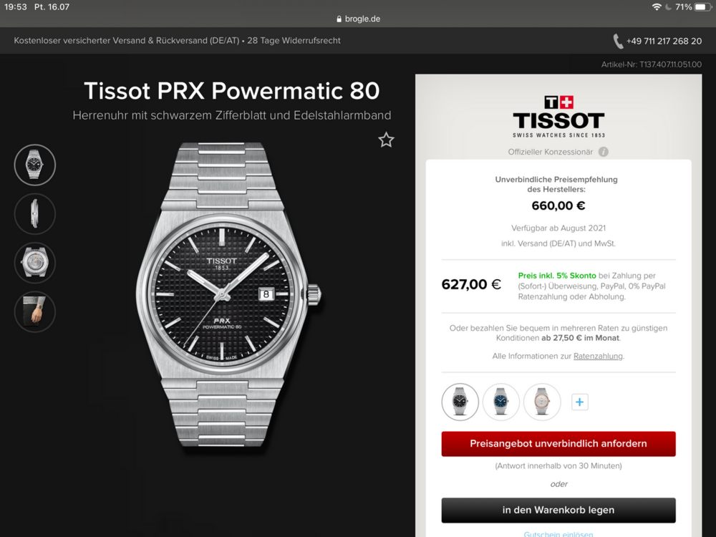Choose the rose gold variant
This screenshot has height=537, width=716.
click(542, 402)
